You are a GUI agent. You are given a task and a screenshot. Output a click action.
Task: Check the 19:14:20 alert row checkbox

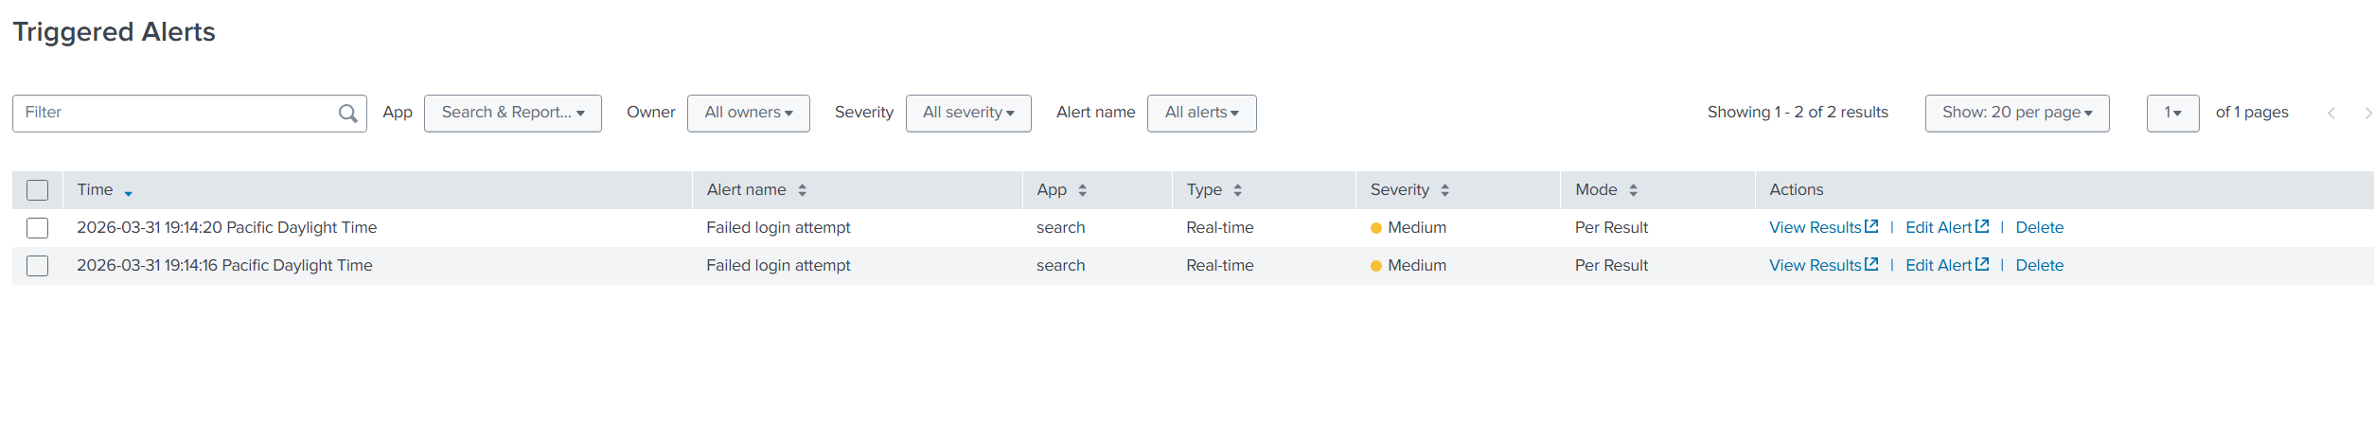(38, 228)
